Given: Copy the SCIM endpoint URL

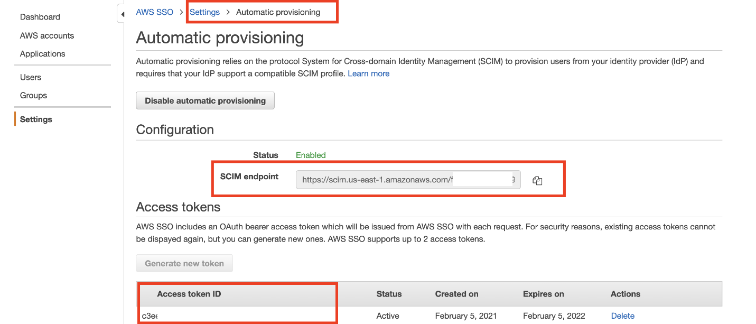Looking at the screenshot, I should pyautogui.click(x=537, y=181).
